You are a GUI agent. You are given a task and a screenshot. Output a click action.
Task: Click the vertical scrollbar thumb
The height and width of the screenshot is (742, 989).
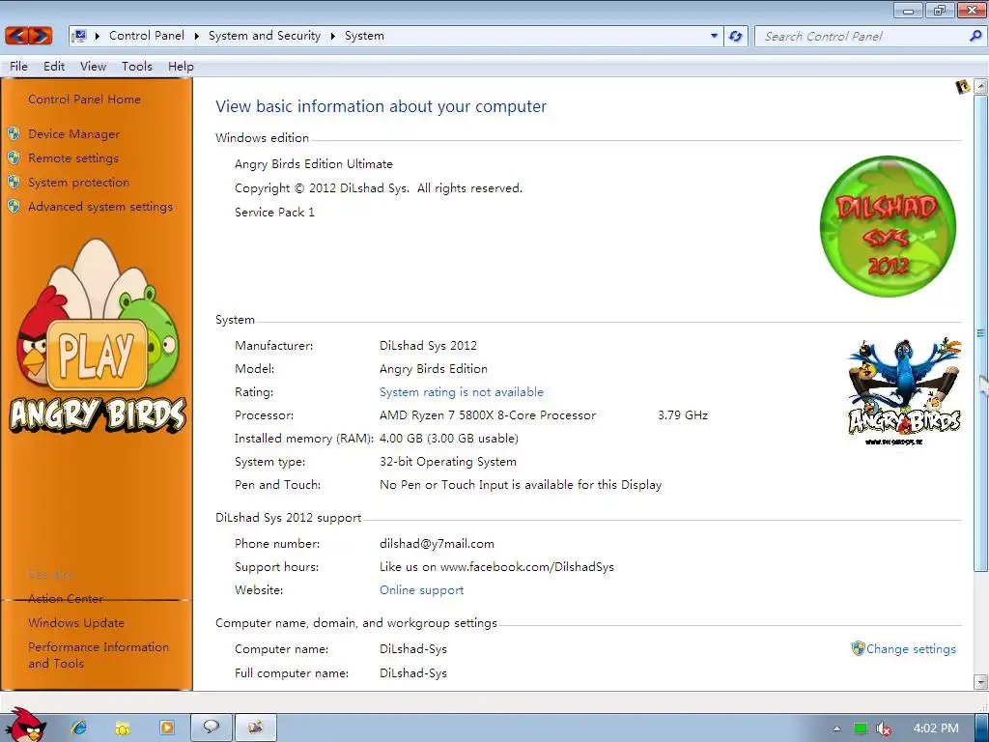[980, 332]
